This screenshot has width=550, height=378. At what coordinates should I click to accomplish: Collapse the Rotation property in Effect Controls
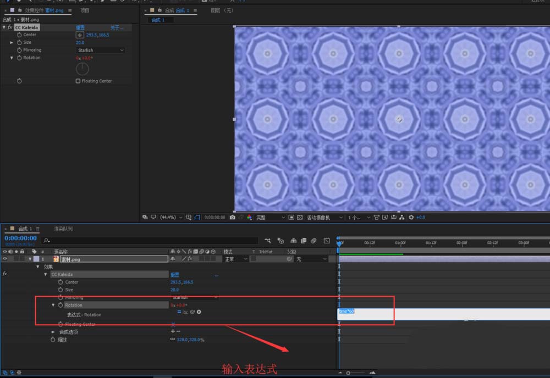[12, 58]
